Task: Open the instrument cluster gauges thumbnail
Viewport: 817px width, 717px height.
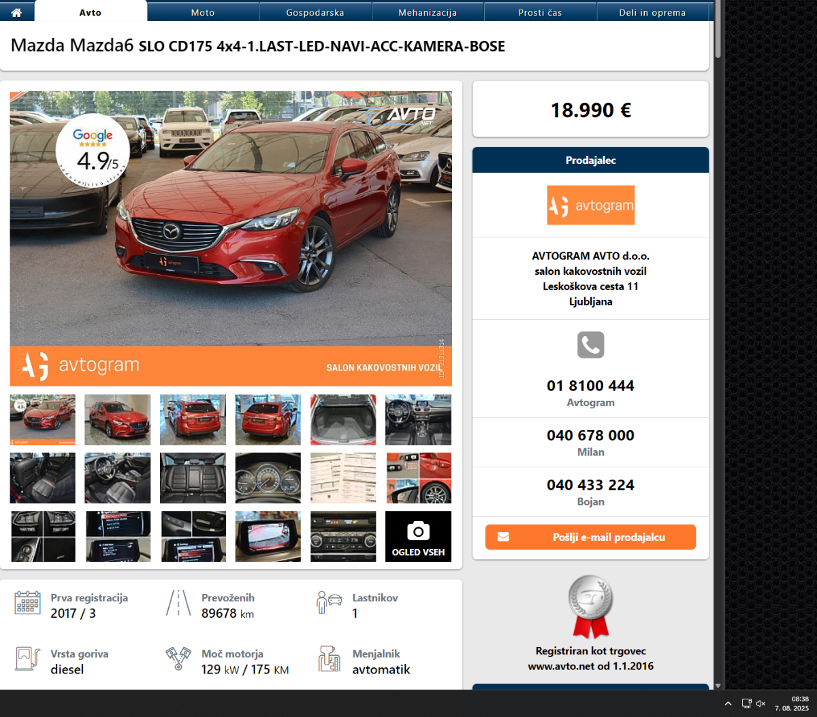Action: [268, 478]
